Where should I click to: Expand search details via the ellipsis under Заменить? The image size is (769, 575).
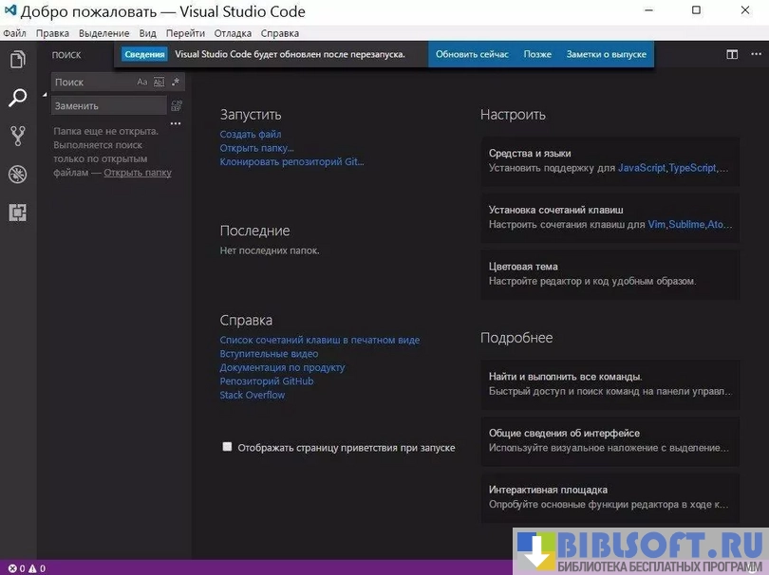pyautogui.click(x=175, y=123)
